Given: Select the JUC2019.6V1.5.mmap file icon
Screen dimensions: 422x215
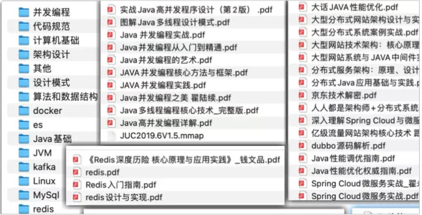Looking at the screenshot, I should pos(111,135).
